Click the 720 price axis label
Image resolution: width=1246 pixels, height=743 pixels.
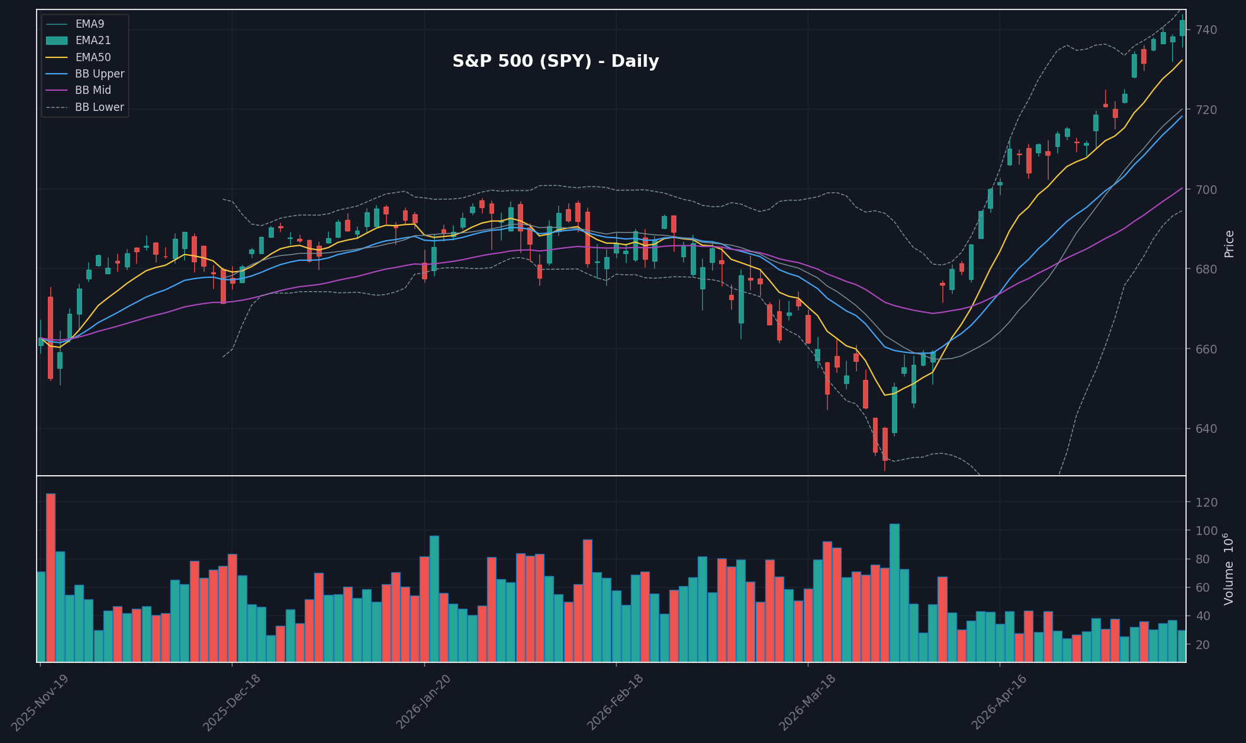pos(1205,110)
